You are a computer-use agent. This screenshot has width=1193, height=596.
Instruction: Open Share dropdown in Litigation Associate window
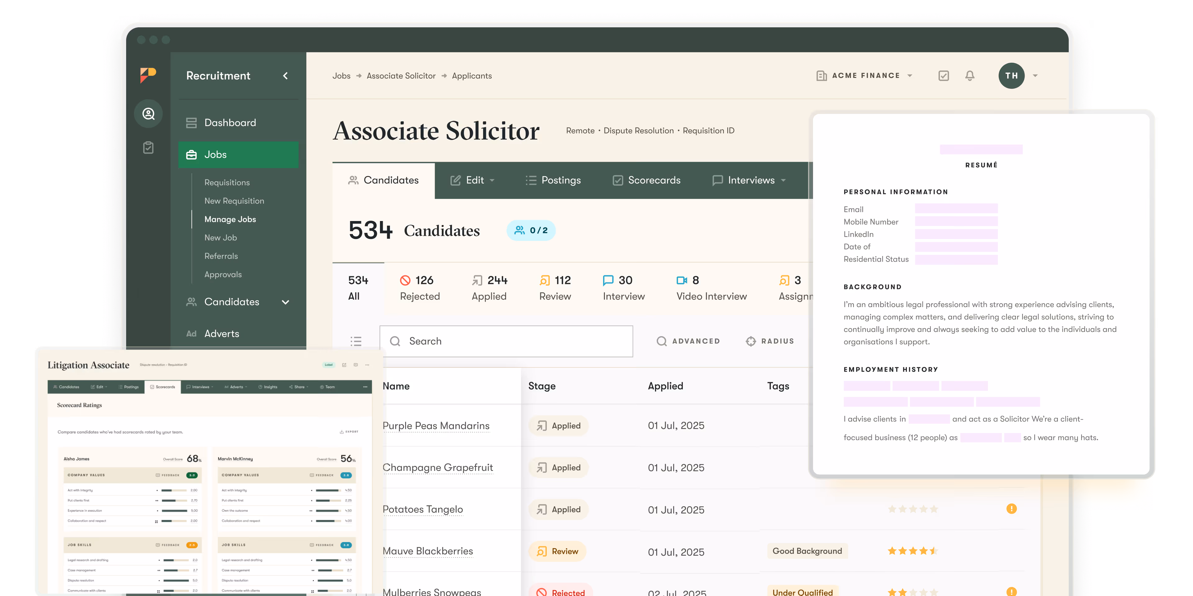click(x=299, y=387)
